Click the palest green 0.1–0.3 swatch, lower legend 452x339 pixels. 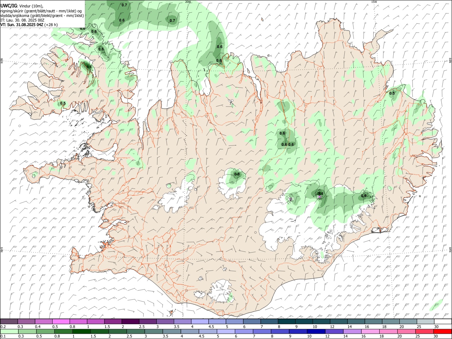9,332
